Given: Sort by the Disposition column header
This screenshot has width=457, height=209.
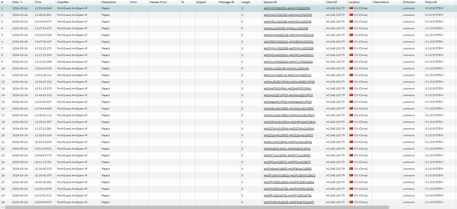Looking at the screenshot, I should tap(109, 2).
